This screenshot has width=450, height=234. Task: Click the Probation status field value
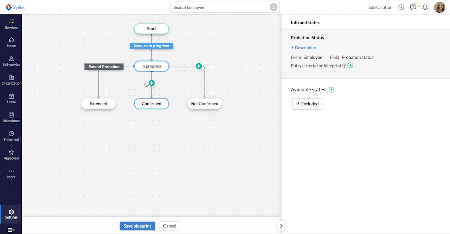[358, 57]
